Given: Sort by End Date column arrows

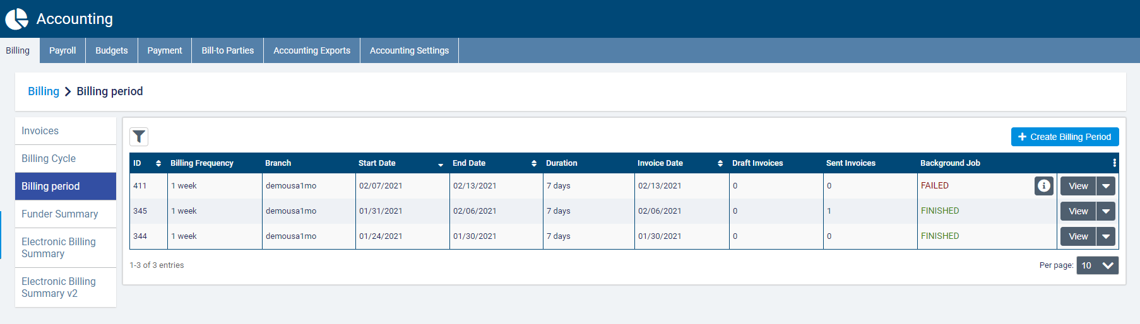Looking at the screenshot, I should (534, 163).
